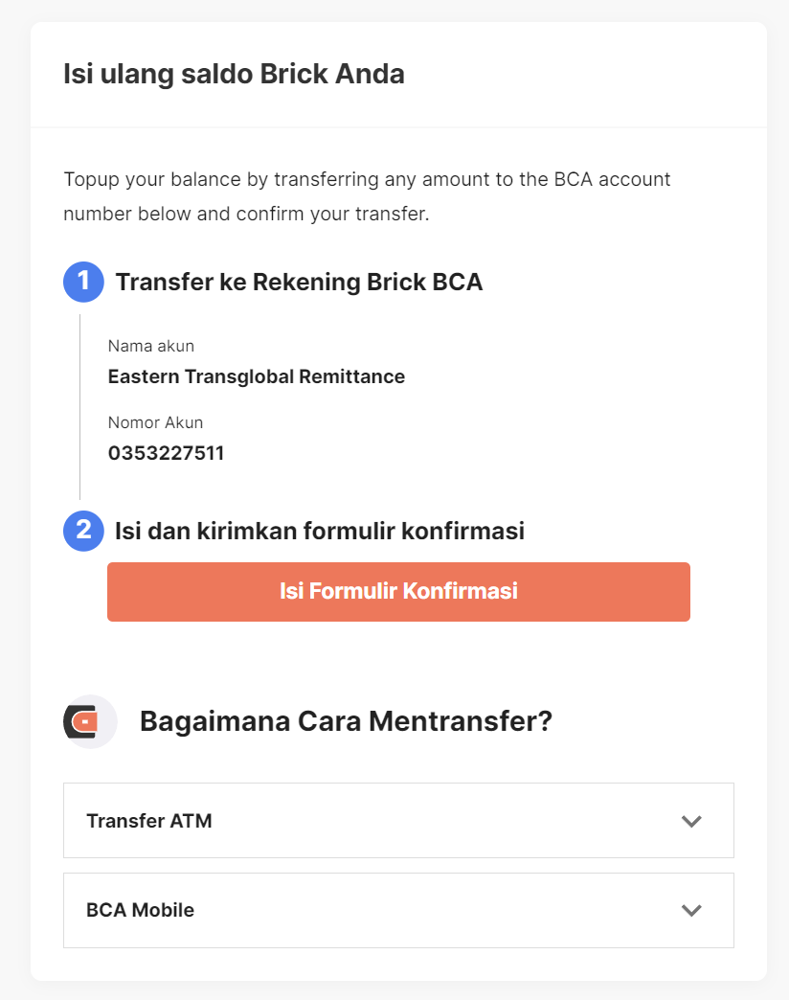
Task: Click the Isi dan kirimkan formulir konfirmasi heading
Action: [x=320, y=531]
